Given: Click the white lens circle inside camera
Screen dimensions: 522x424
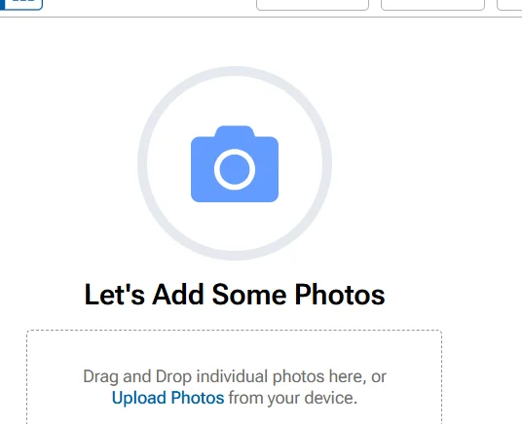Looking at the screenshot, I should pyautogui.click(x=235, y=169).
